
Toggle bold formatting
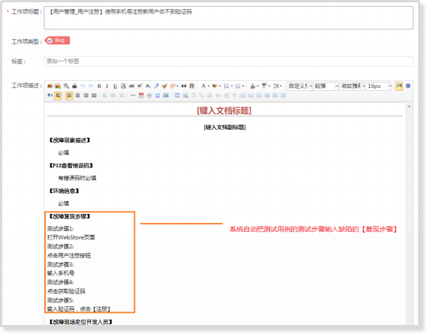(x=99, y=86)
